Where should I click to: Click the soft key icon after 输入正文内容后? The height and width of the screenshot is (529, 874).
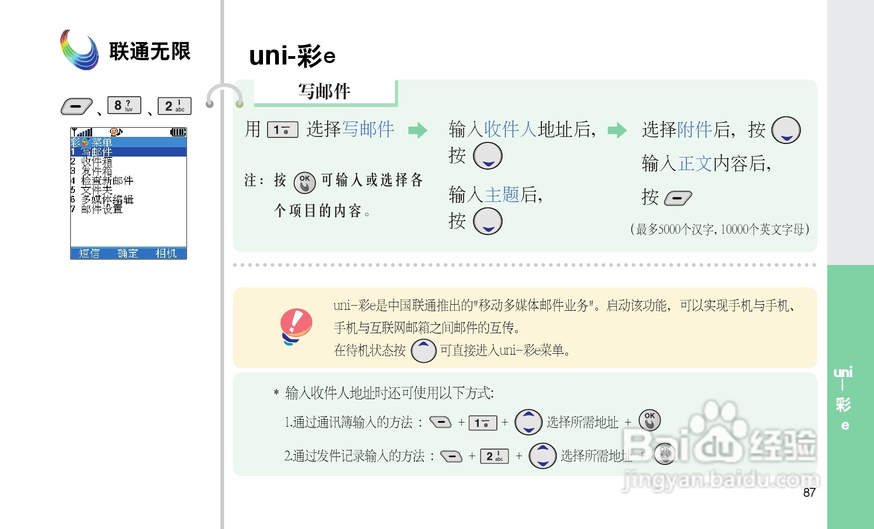pos(678,198)
